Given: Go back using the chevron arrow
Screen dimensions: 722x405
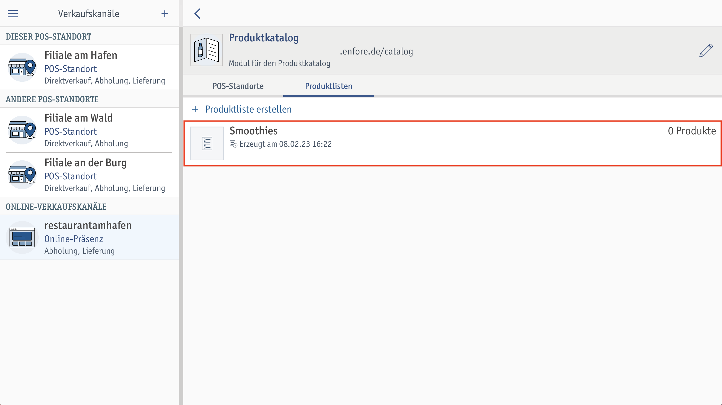Looking at the screenshot, I should [x=197, y=13].
